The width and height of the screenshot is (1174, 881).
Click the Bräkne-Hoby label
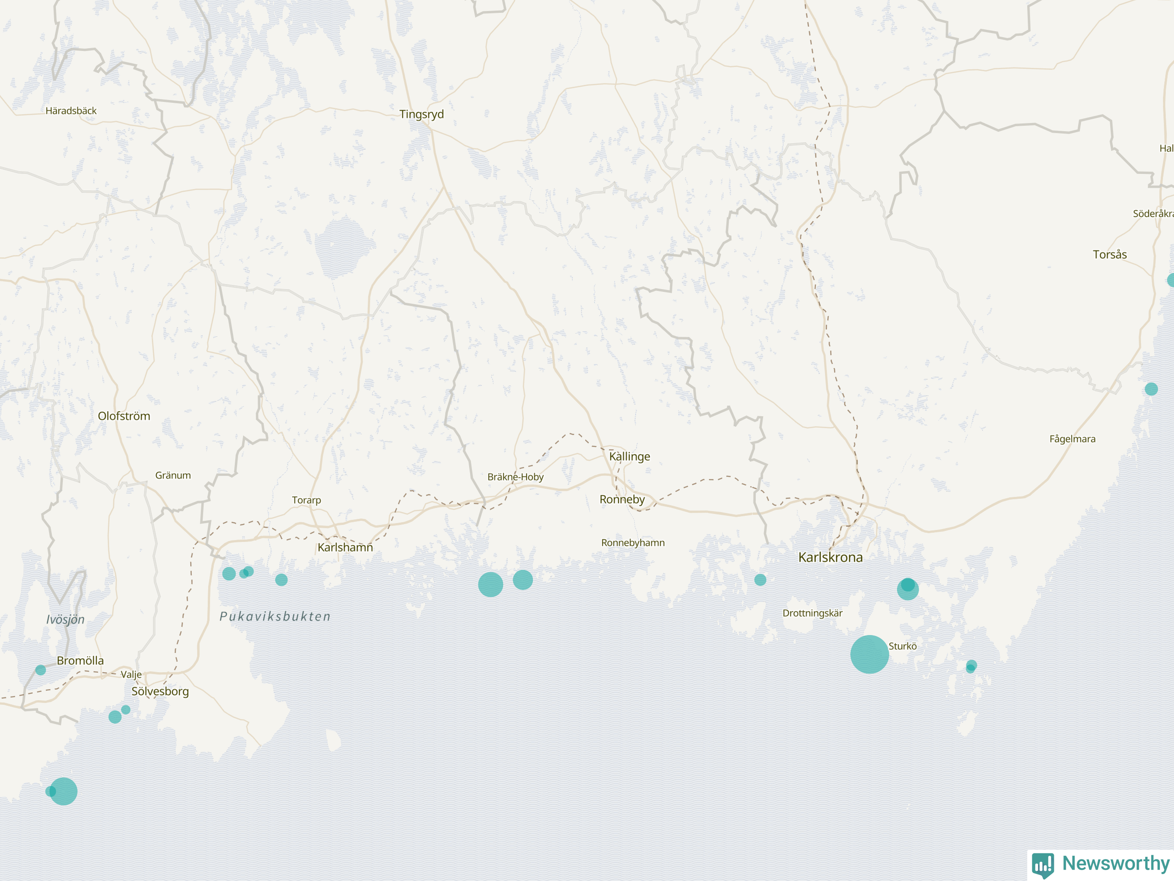coord(515,476)
